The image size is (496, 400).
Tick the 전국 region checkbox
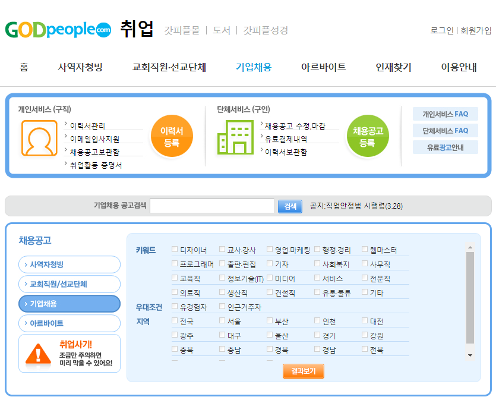click(175, 320)
